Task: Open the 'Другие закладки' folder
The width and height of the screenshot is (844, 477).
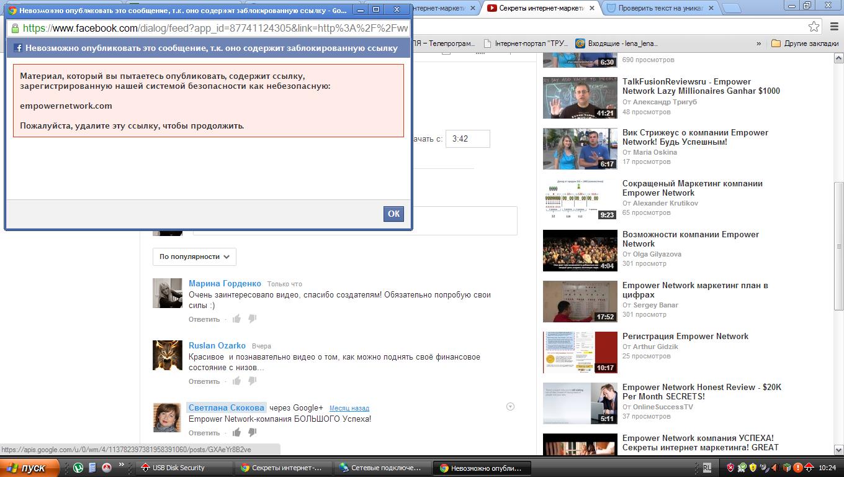Action: [x=805, y=43]
